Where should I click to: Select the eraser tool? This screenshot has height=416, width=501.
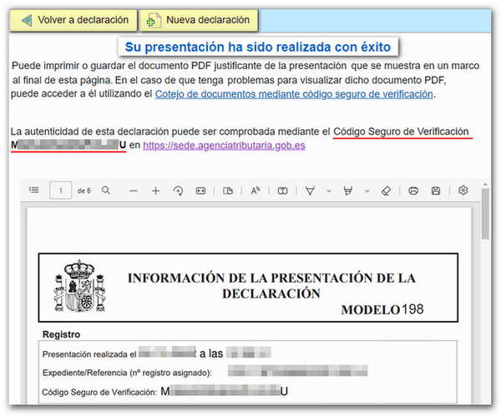(386, 191)
